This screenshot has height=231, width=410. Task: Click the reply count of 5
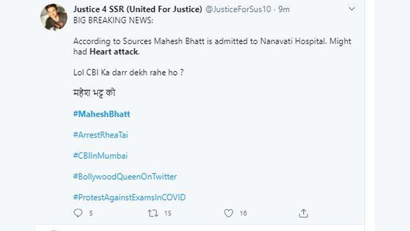91,213
